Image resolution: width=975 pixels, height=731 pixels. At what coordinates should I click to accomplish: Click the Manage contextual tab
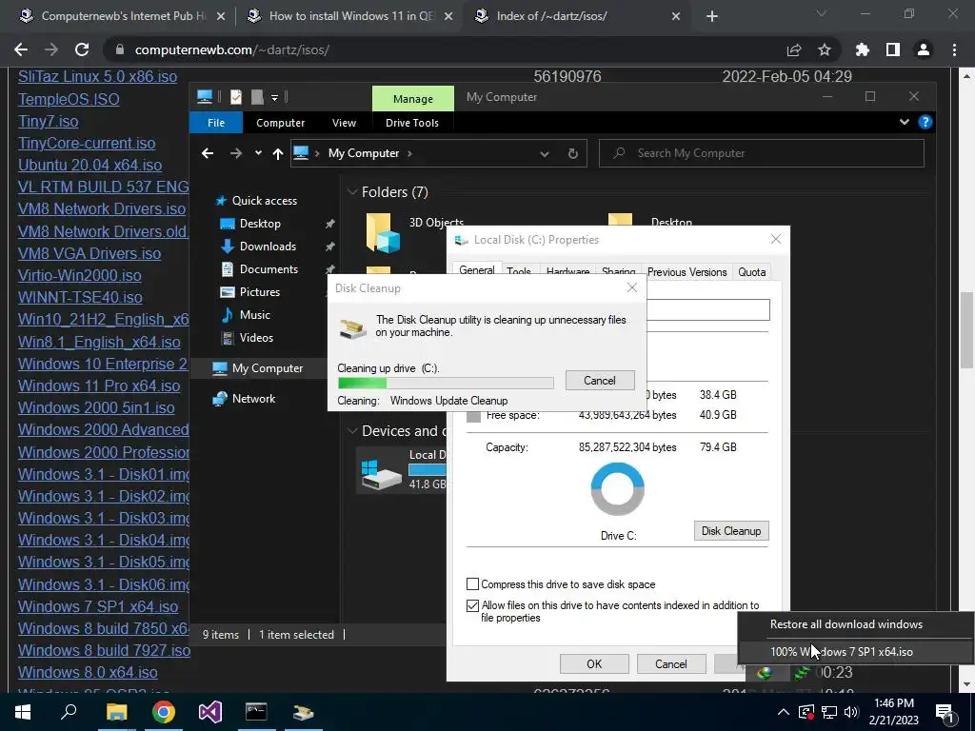click(x=413, y=99)
